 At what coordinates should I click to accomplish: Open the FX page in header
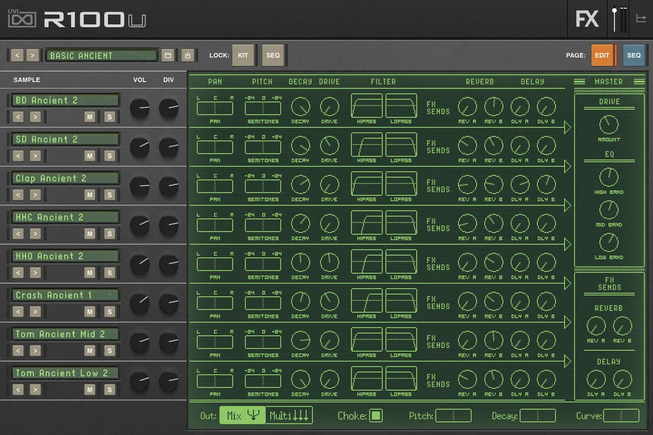pos(587,19)
